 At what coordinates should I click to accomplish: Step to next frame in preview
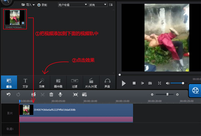(142, 83)
